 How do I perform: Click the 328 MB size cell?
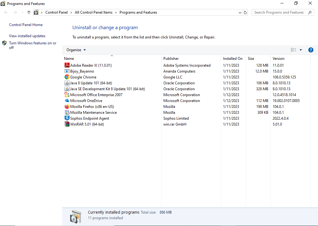point(262,89)
